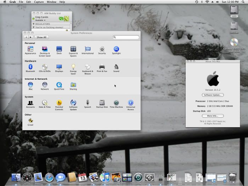Open the Capture menu
Viewport: 248px width, 186px height.
[39, 2]
